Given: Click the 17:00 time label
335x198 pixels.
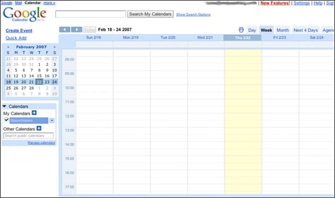Looking at the screenshot, I should (x=70, y=187).
